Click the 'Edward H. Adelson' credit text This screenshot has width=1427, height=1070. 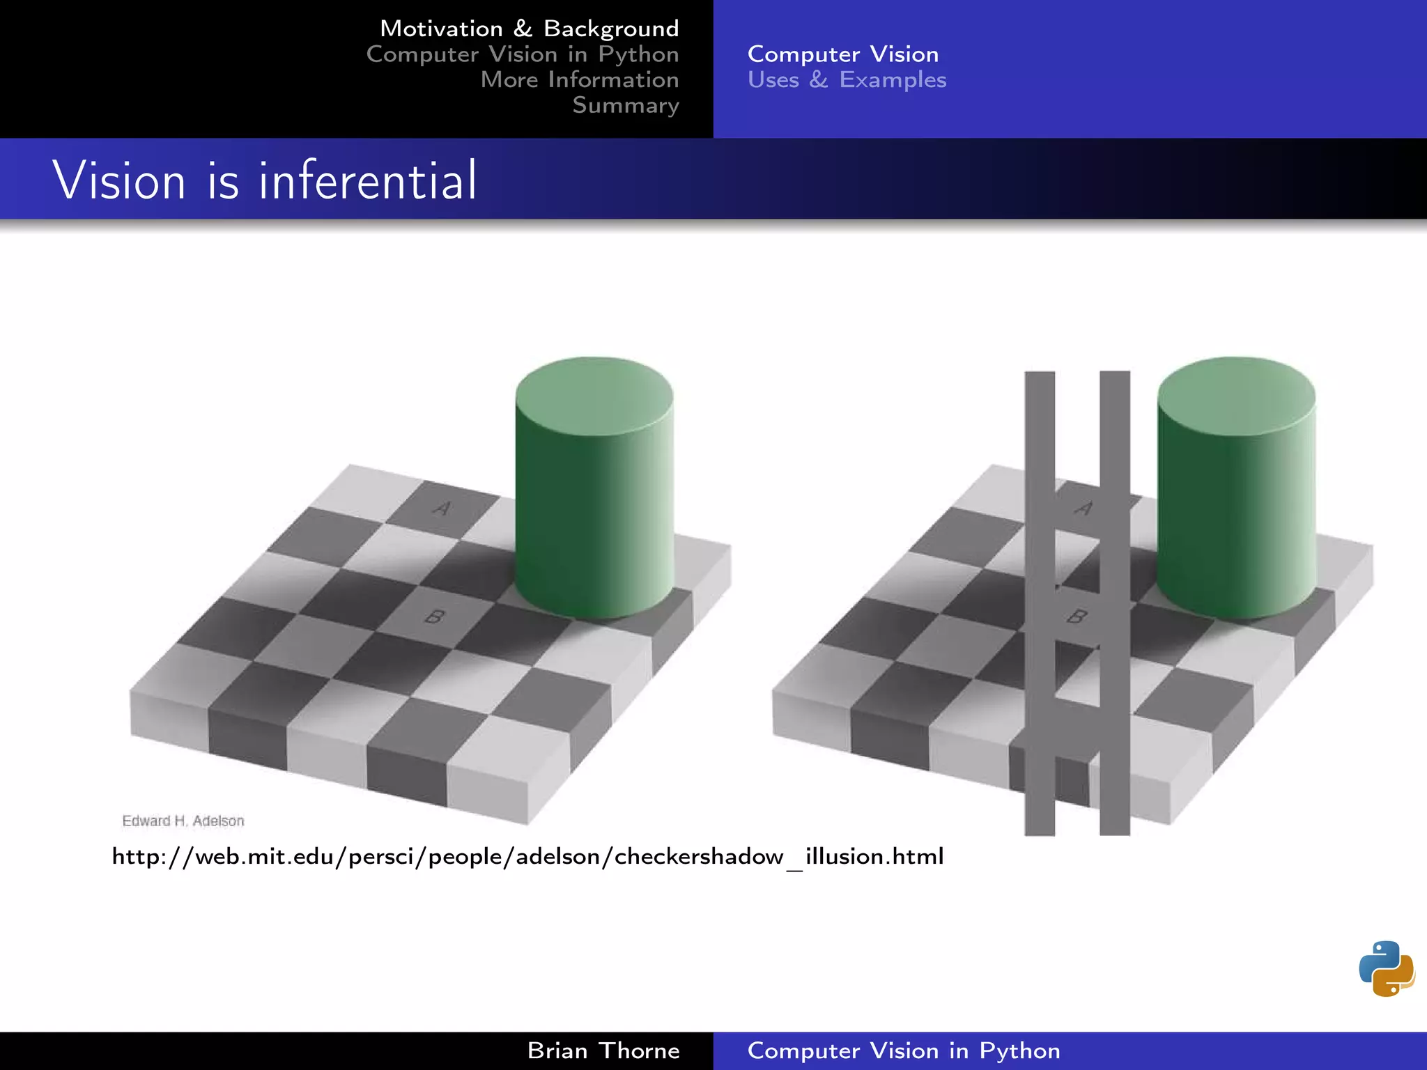pyautogui.click(x=183, y=821)
